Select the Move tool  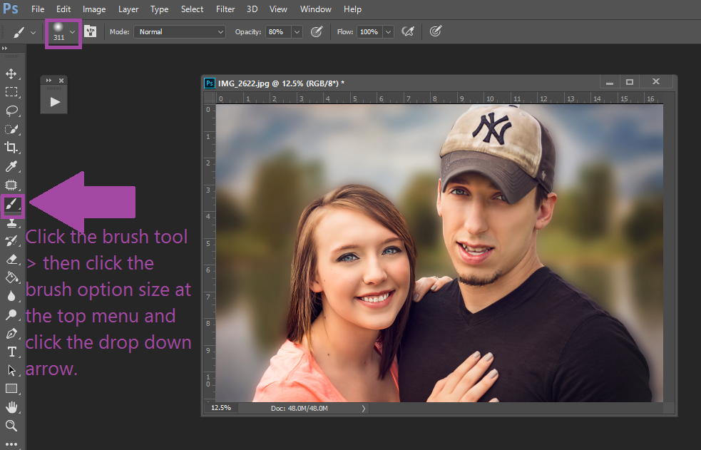[x=11, y=73]
